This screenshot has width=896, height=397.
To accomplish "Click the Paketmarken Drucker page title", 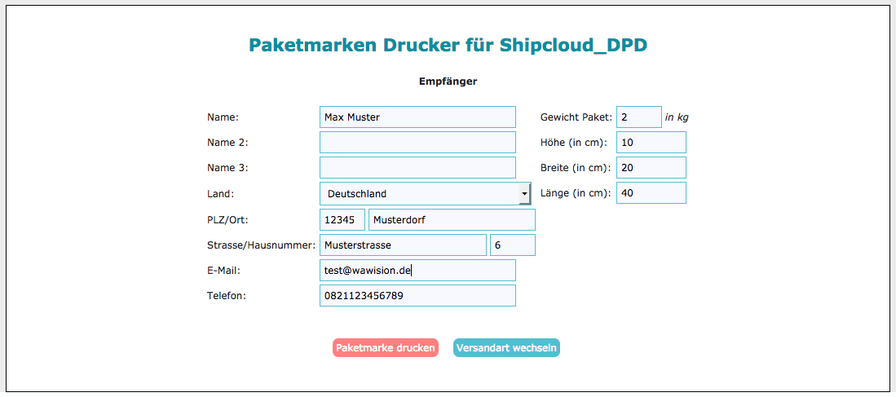I will [448, 46].
